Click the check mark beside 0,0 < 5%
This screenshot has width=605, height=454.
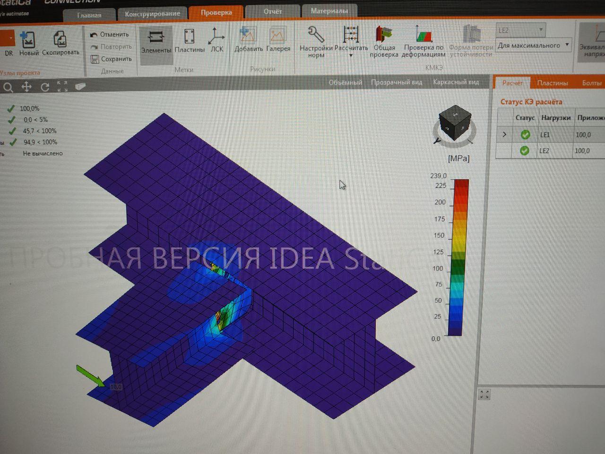[11, 120]
